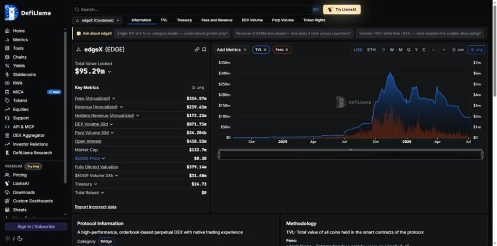The image size is (497, 246).
Task: Set chart grouping to Q quarterly
Action: coord(409,50)
